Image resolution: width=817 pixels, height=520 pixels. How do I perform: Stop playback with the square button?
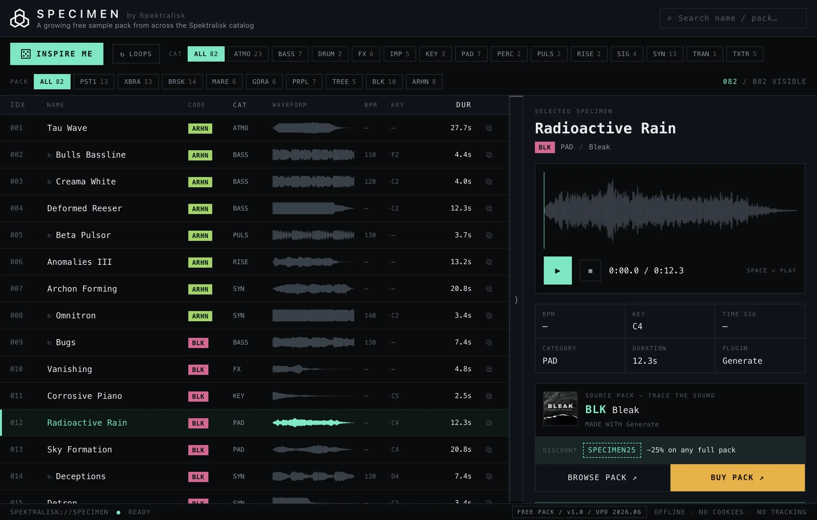click(x=590, y=271)
